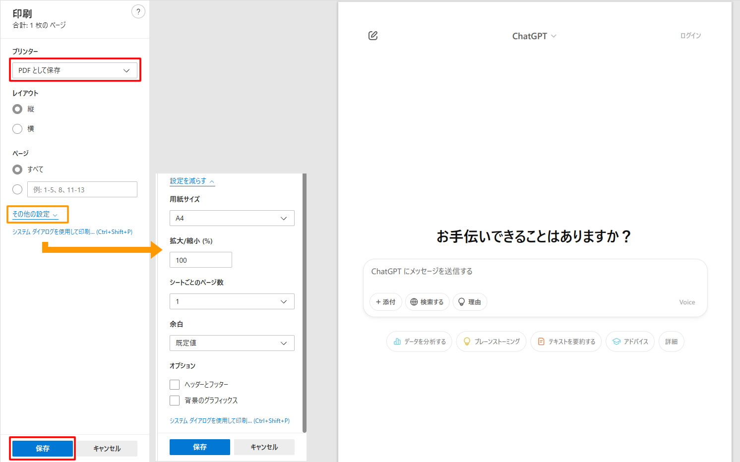740x462 pixels.
Task: Click the ブレーンストーミング lightbulb chip
Action: [491, 342]
